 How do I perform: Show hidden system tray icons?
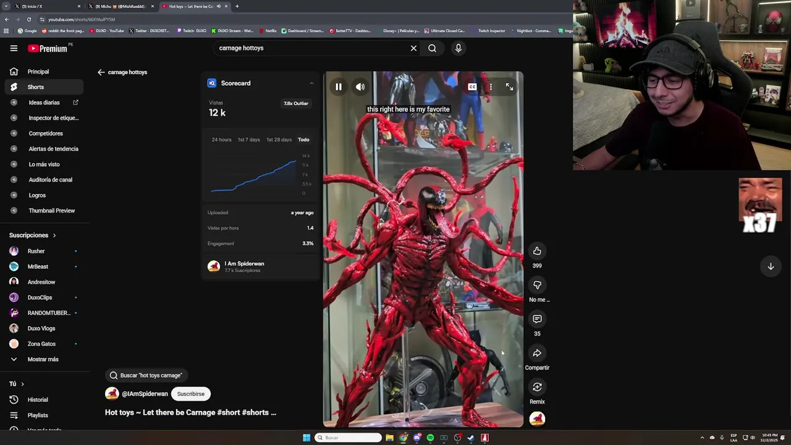[702, 438]
